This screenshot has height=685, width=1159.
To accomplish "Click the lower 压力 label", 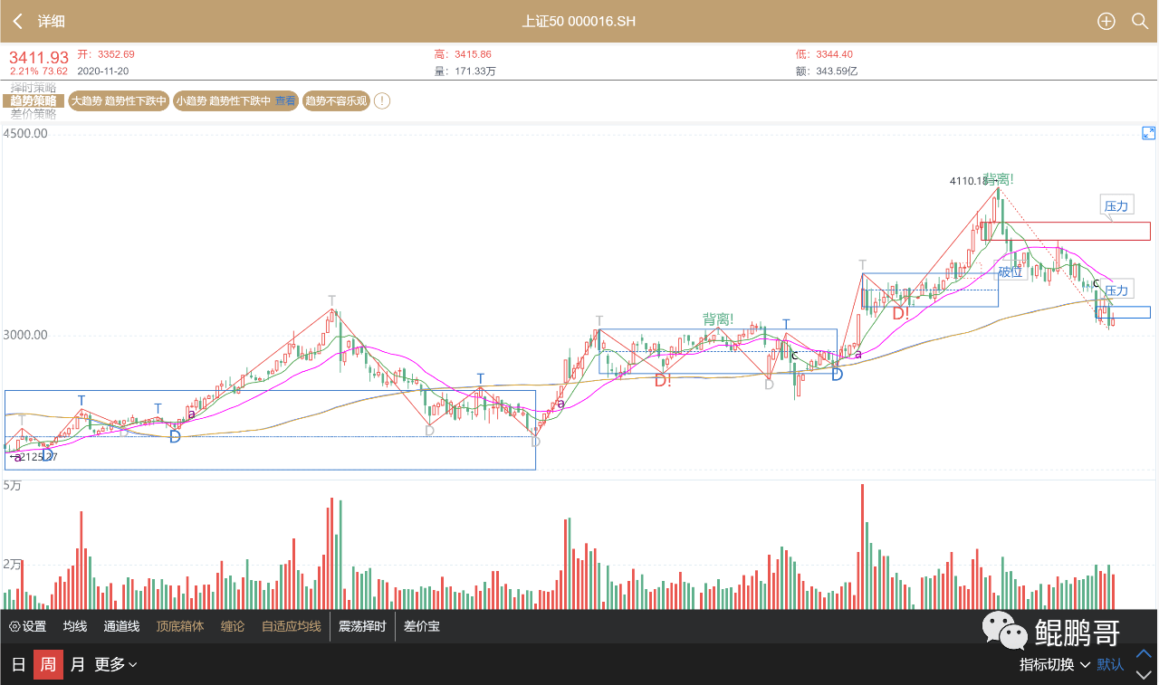I will tap(1116, 290).
